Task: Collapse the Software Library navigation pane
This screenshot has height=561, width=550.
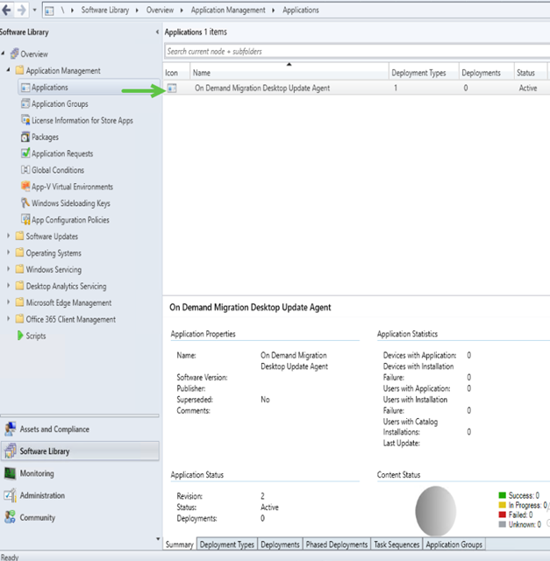Action: (x=157, y=32)
